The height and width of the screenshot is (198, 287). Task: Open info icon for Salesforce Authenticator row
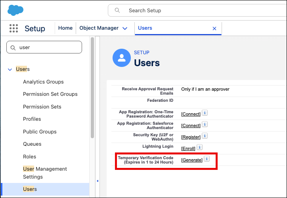(205, 124)
